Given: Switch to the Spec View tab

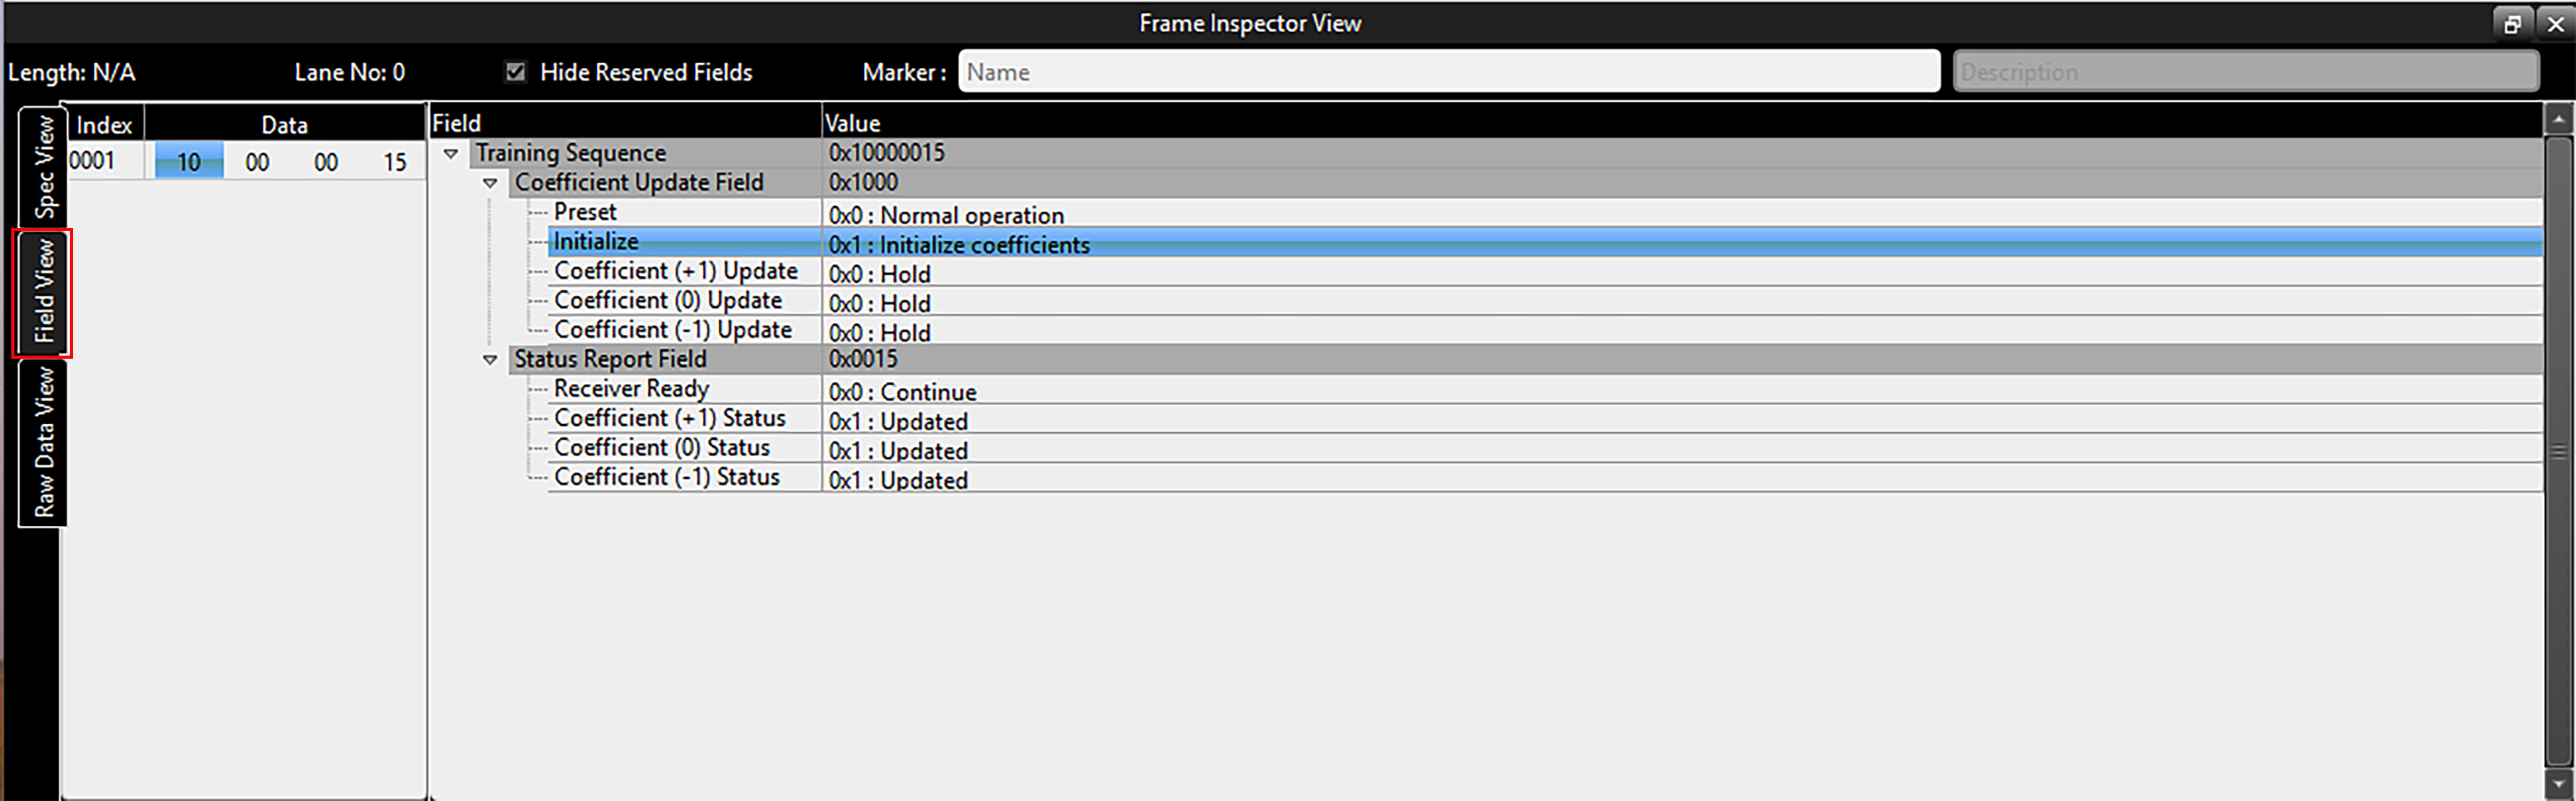Looking at the screenshot, I should tap(43, 166).
